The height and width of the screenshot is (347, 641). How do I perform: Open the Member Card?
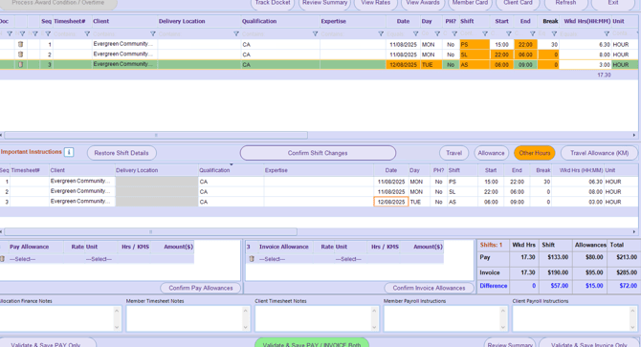pos(470,3)
